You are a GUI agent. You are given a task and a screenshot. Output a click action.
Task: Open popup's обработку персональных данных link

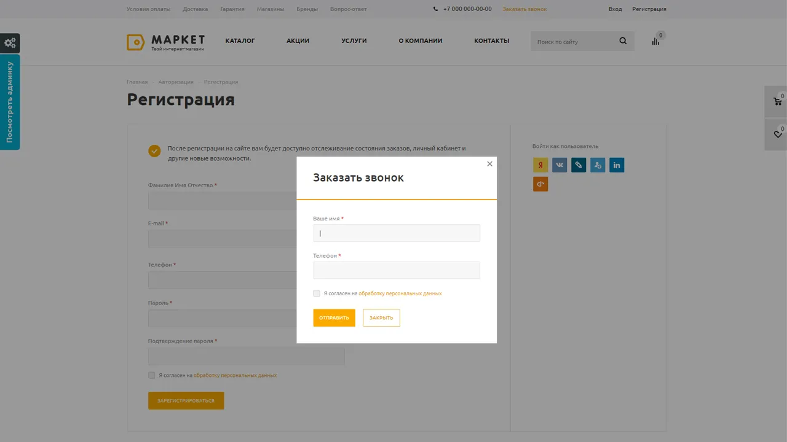click(400, 293)
